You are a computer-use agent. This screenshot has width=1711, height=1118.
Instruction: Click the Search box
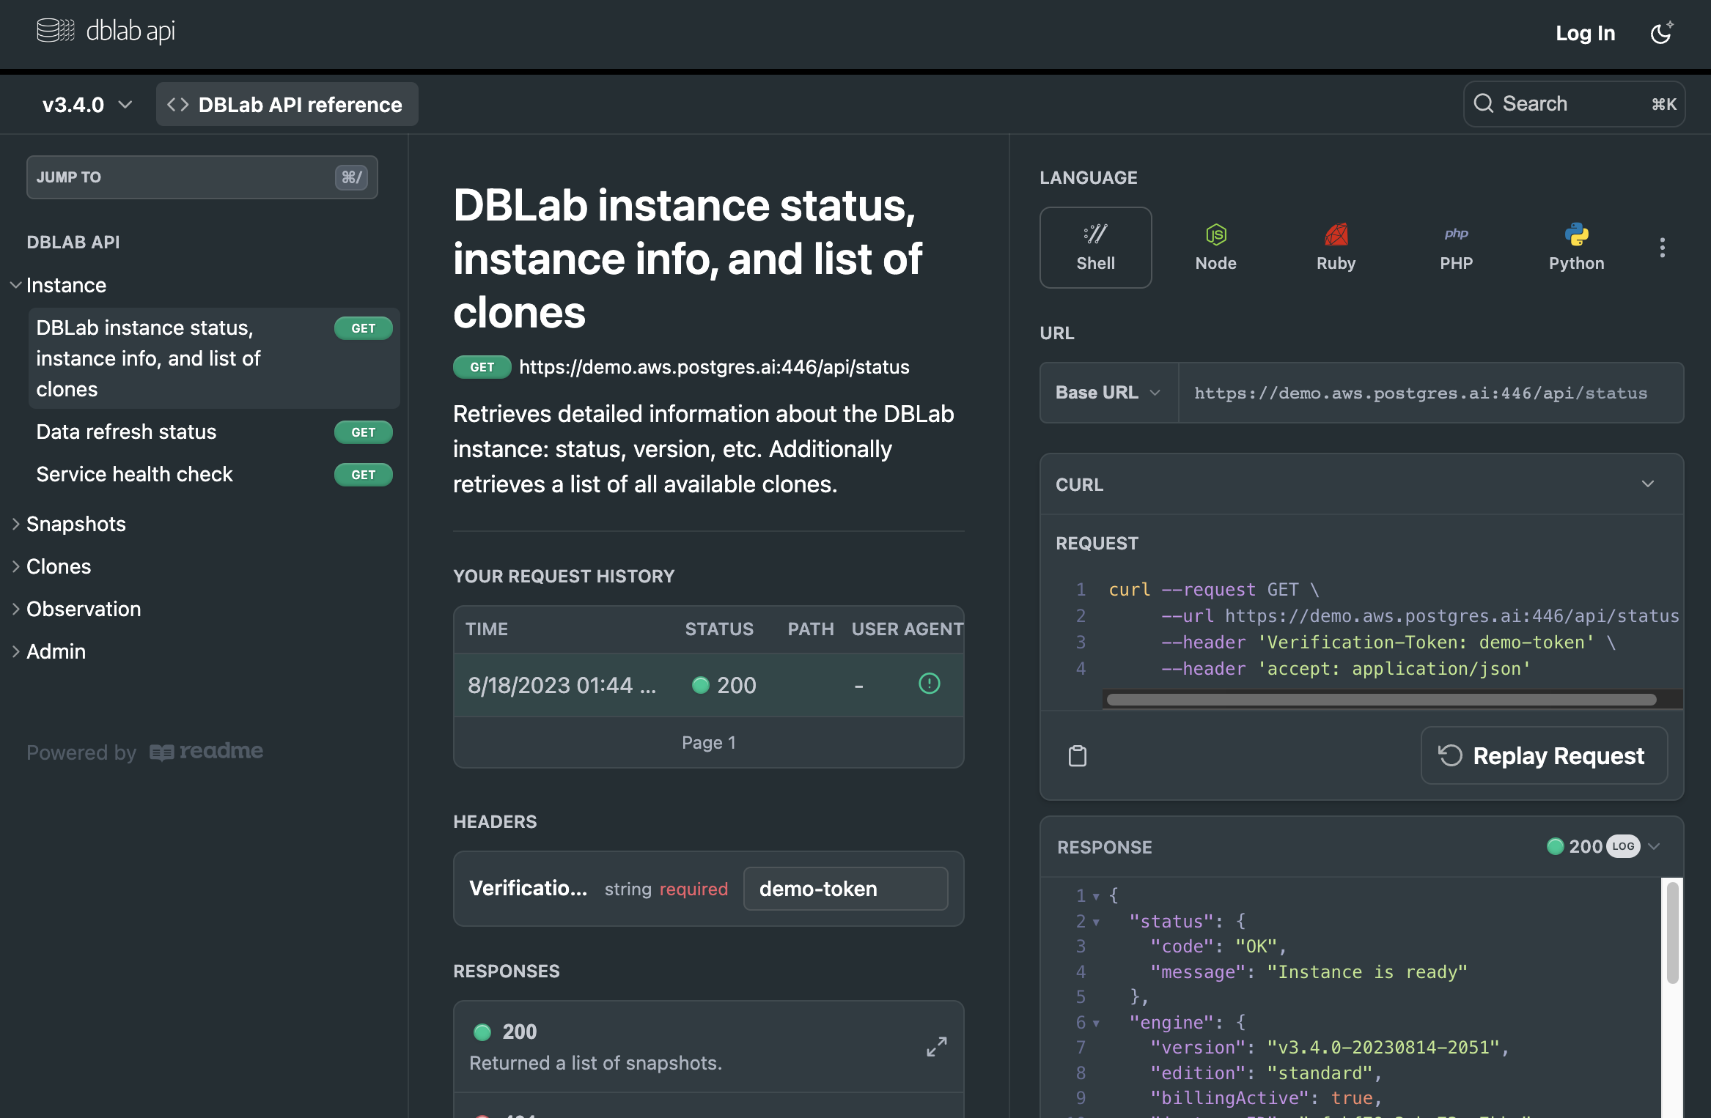pyautogui.click(x=1574, y=104)
